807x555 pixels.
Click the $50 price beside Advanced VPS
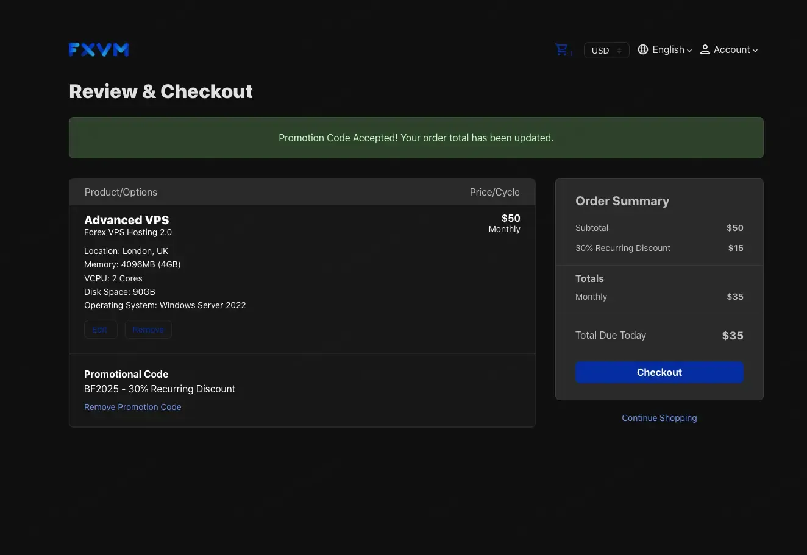point(511,218)
